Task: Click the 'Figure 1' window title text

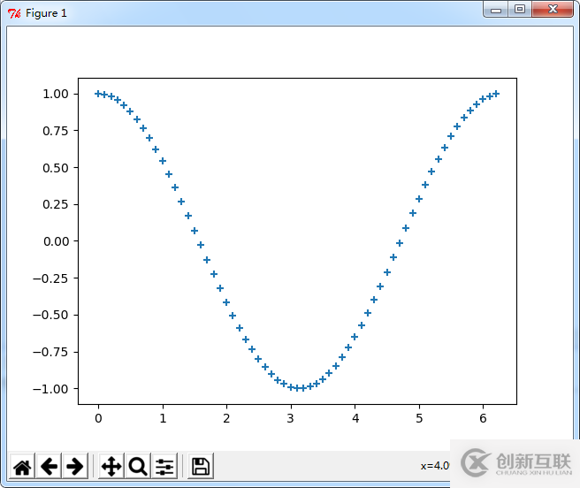Action: point(46,13)
